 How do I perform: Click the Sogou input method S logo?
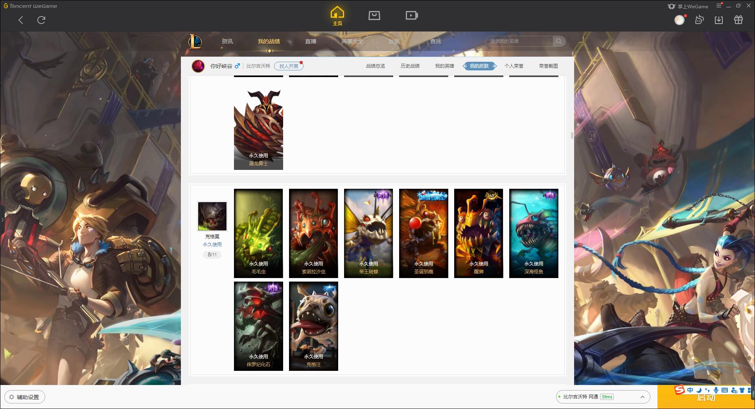680,390
